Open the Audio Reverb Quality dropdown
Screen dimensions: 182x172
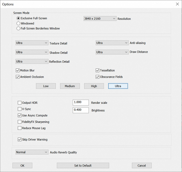click(x=32, y=152)
